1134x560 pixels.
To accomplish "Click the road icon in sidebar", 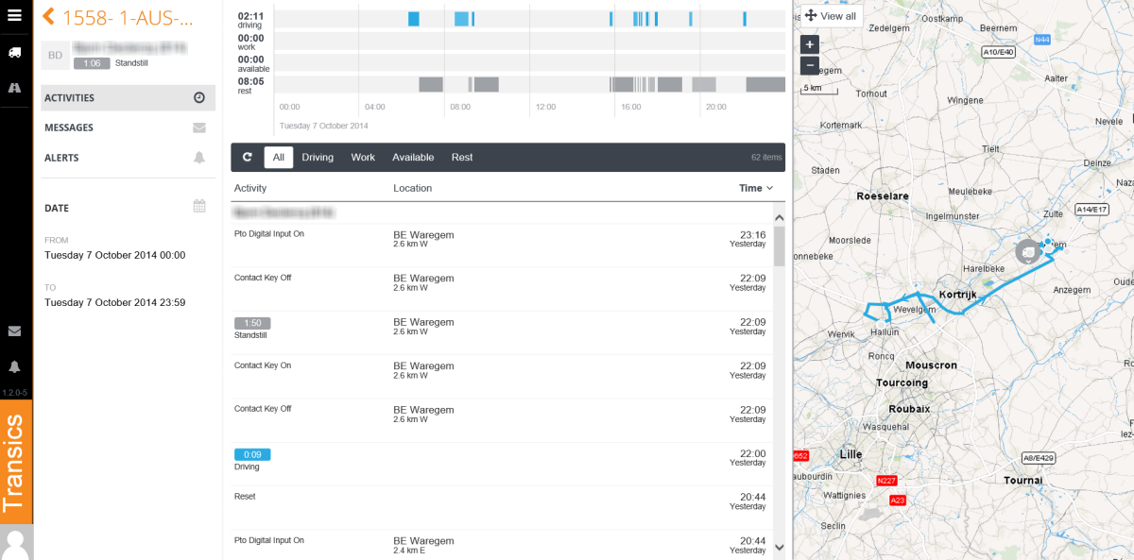I will (15, 87).
